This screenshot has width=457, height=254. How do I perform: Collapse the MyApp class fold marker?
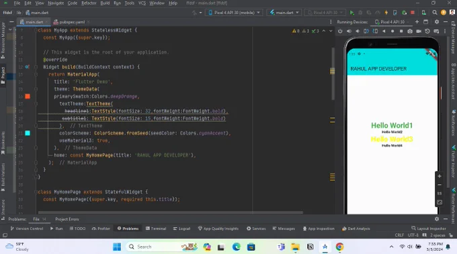pos(36,30)
